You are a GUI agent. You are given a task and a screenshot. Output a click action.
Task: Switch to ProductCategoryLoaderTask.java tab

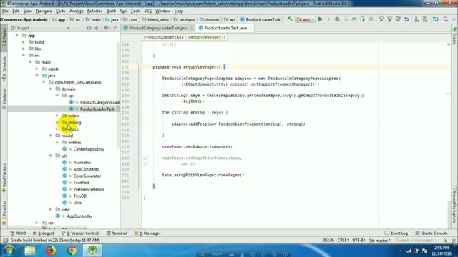pyautogui.click(x=158, y=28)
